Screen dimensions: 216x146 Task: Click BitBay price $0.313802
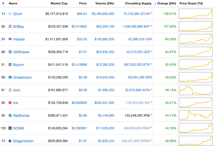tap(79, 27)
